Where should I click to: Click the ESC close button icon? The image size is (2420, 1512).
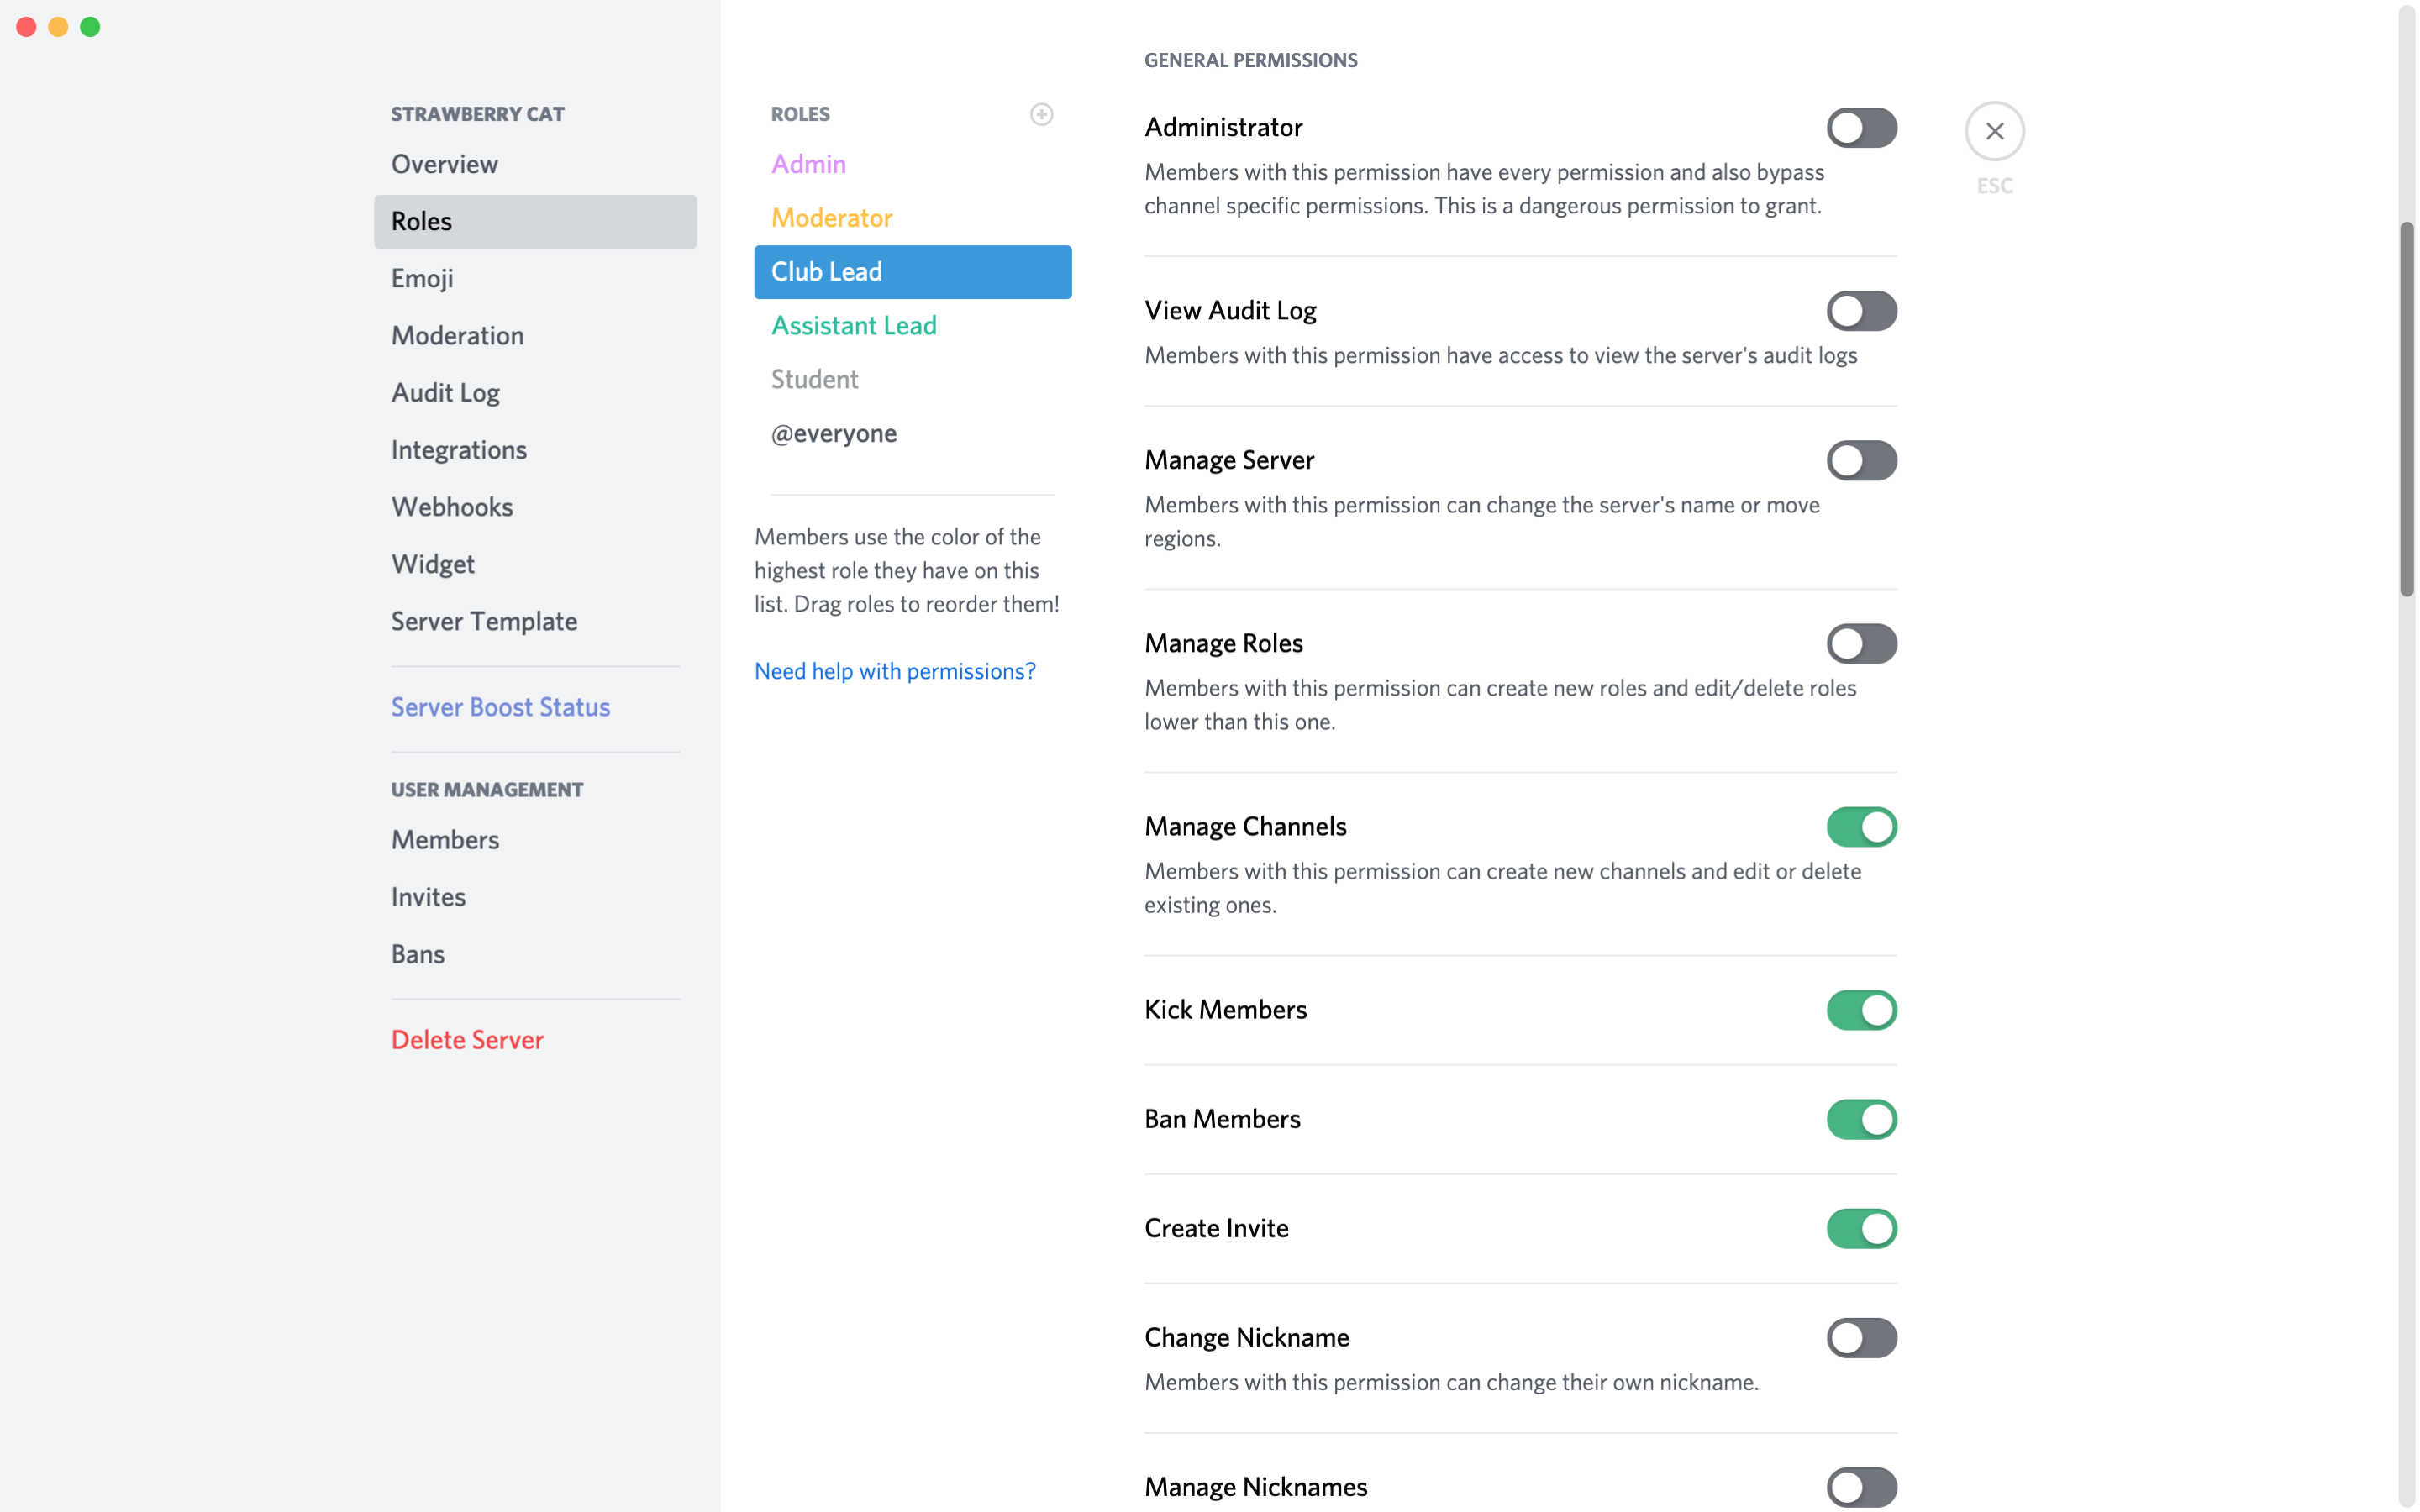1993,131
